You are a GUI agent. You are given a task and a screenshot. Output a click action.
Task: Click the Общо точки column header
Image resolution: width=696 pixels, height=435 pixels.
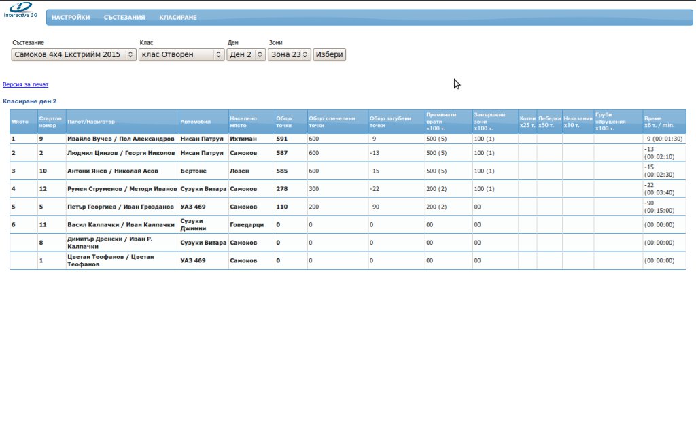pyautogui.click(x=283, y=122)
